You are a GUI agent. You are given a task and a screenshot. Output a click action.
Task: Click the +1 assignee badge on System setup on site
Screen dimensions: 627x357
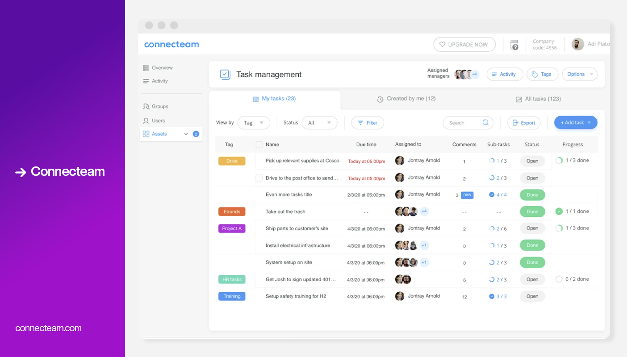pyautogui.click(x=424, y=262)
